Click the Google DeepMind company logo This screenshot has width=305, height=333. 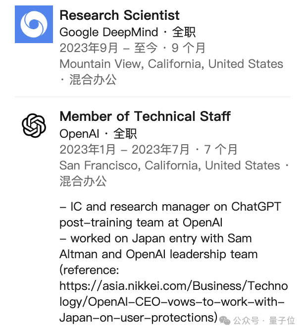34,24
